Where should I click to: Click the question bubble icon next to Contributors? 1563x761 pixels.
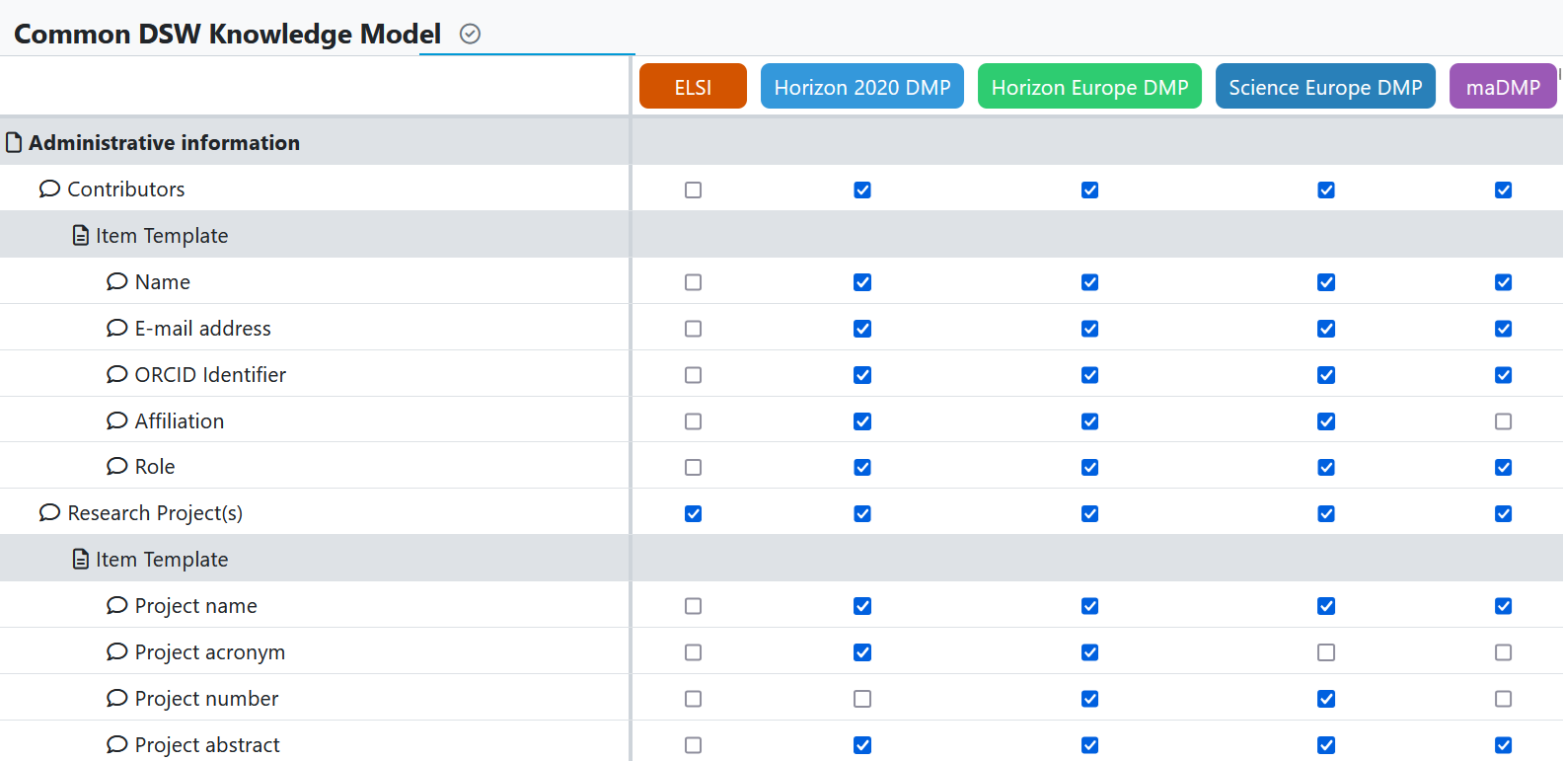tap(49, 189)
